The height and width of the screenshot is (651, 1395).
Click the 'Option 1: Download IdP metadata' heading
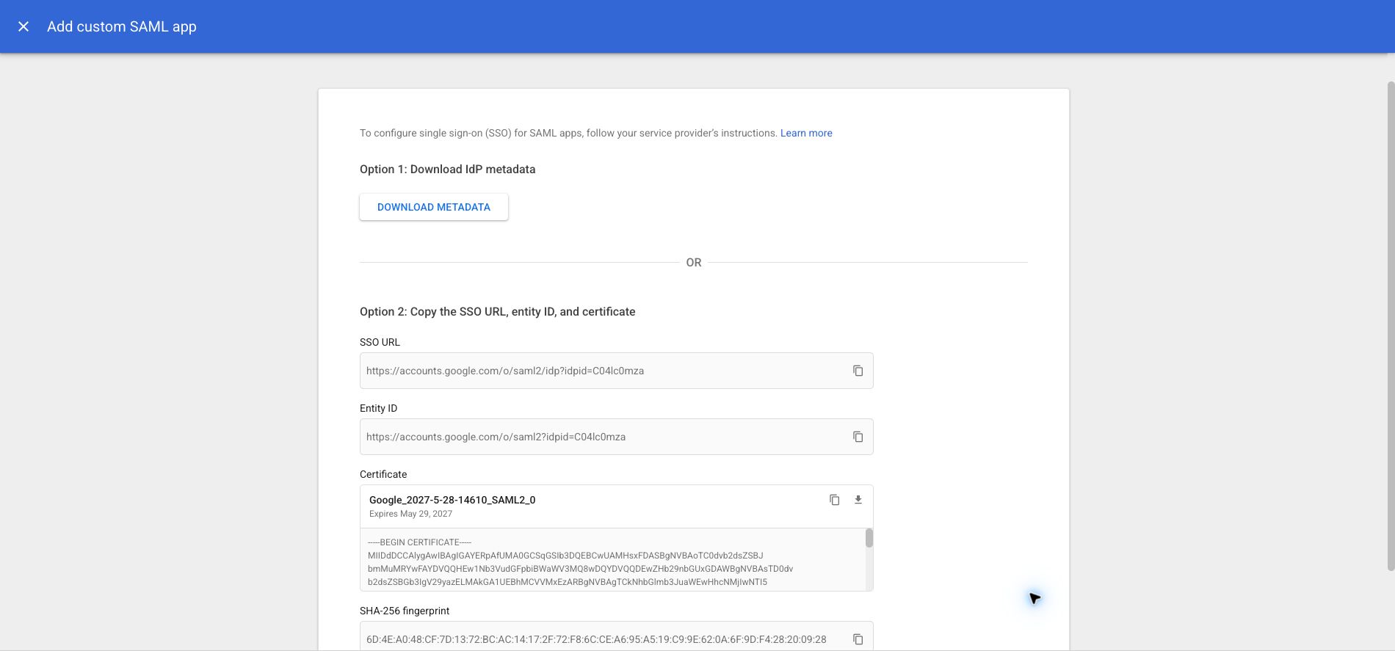pos(447,169)
